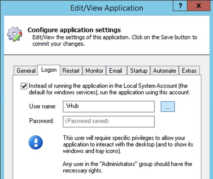The image size is (213, 179).
Task: Uncheck run application using this account
Action: coord(24,86)
